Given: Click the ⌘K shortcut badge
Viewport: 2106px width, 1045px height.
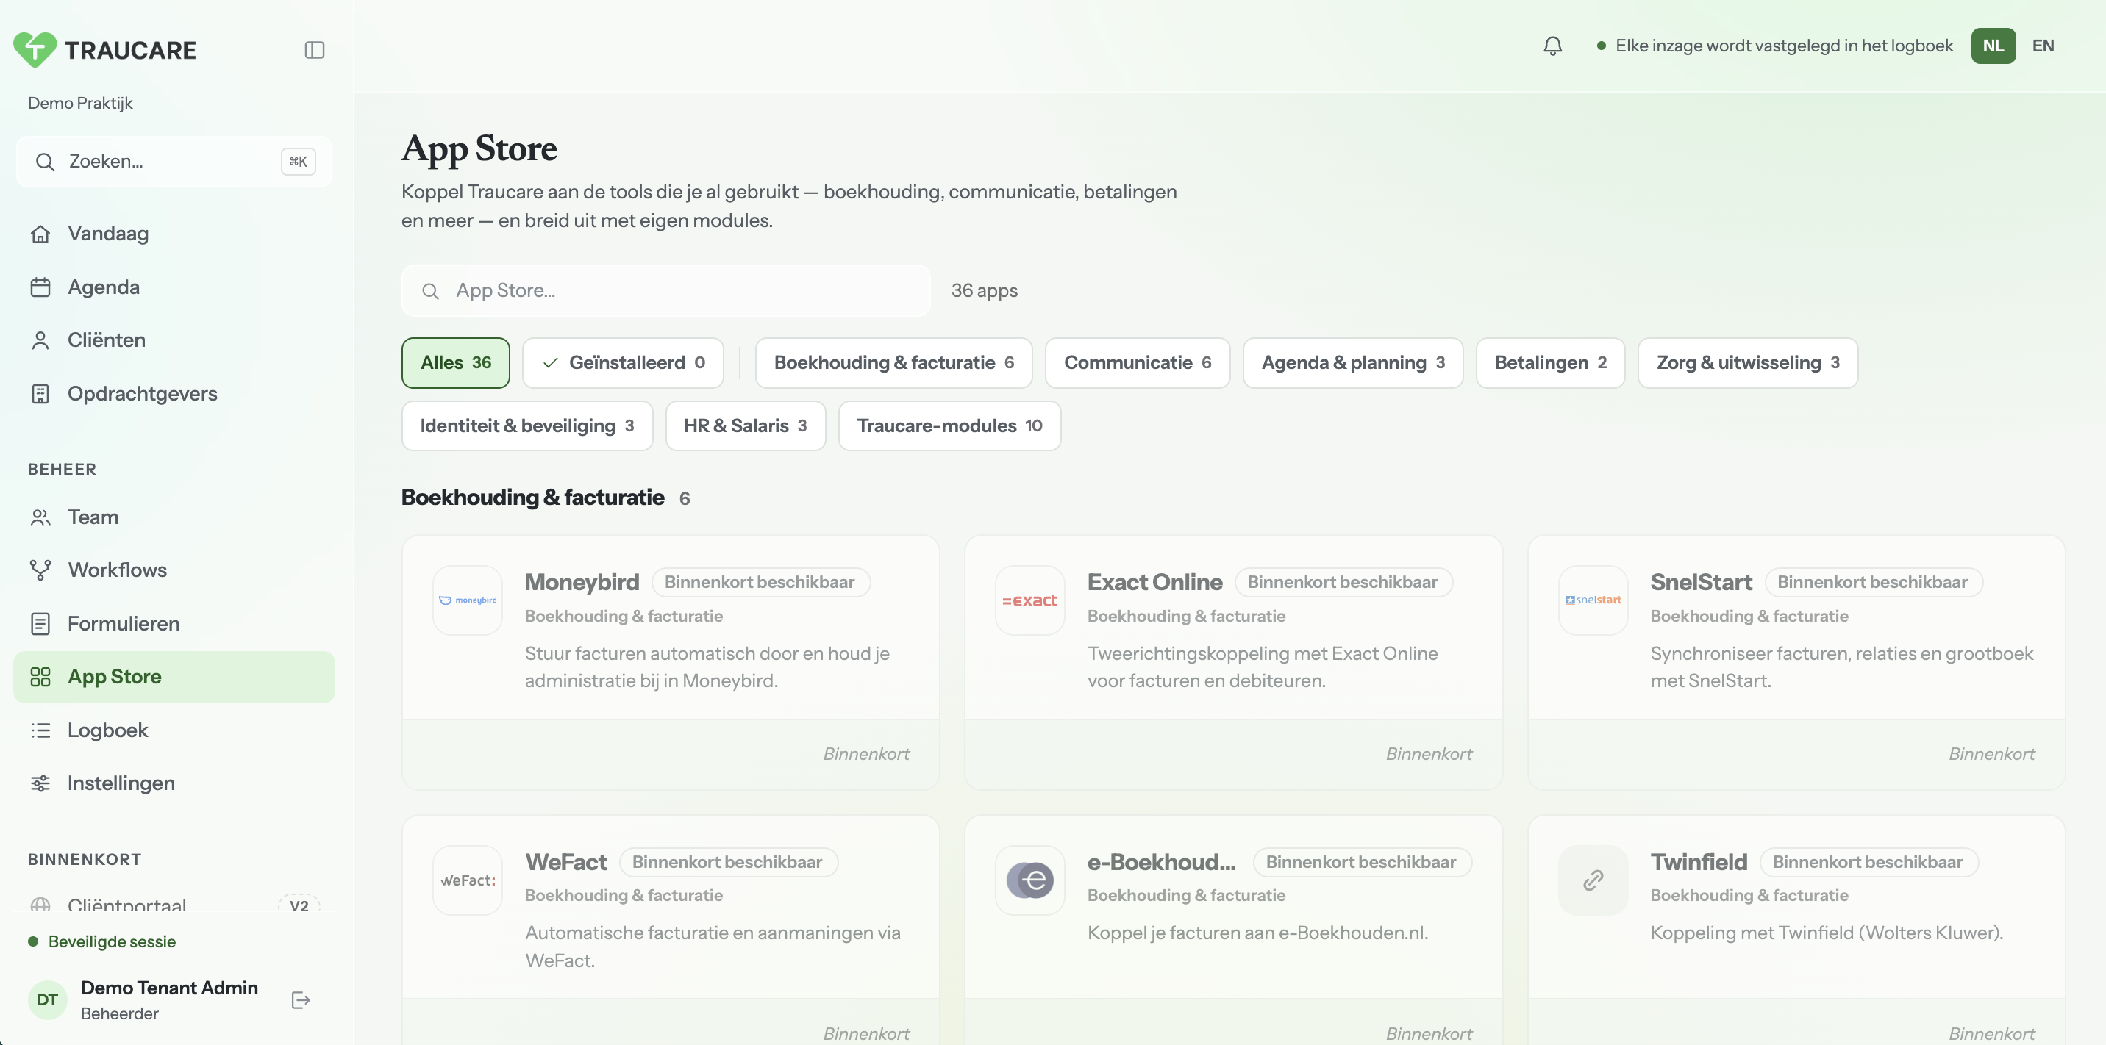Looking at the screenshot, I should (x=299, y=162).
